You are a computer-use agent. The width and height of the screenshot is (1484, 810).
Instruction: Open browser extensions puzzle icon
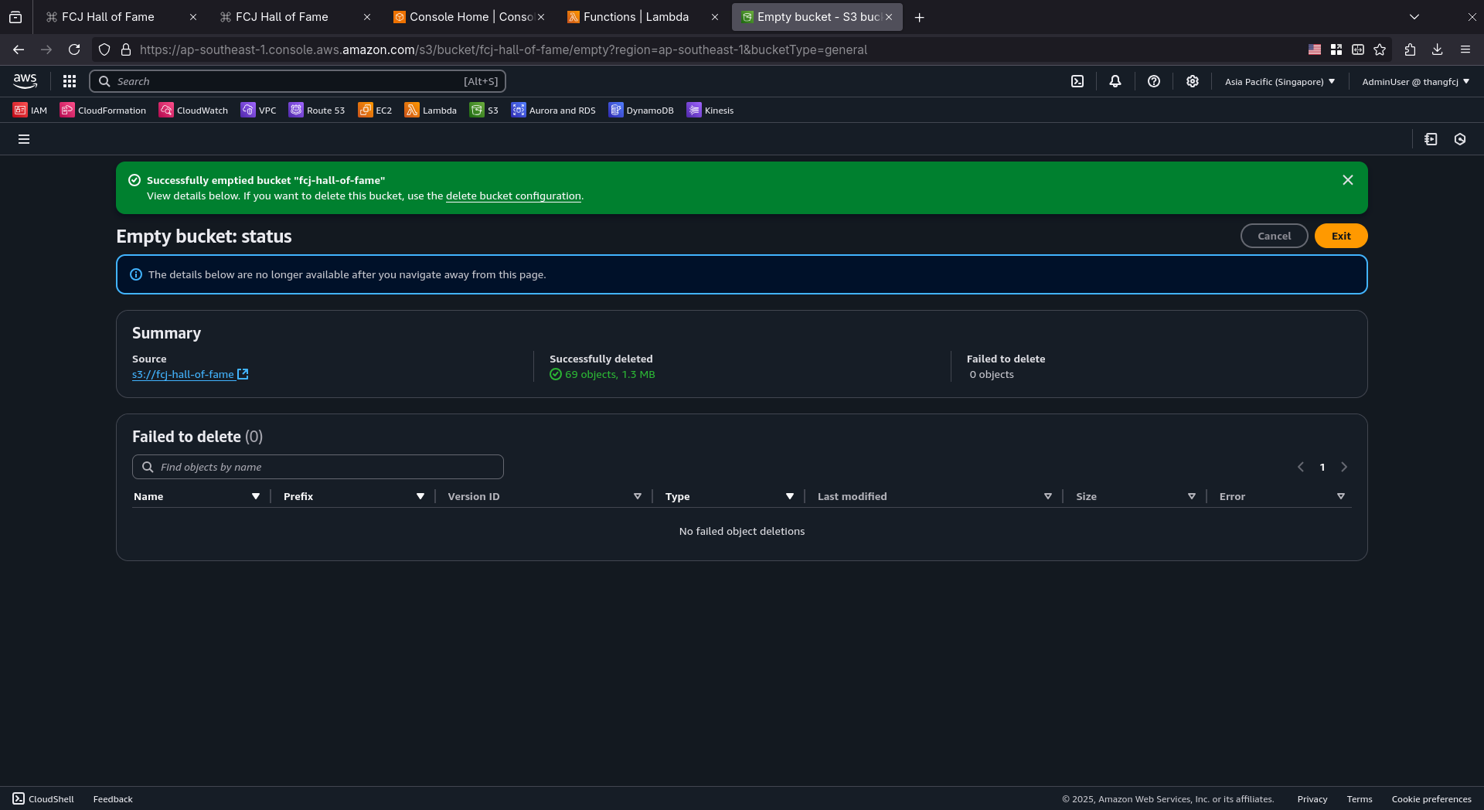click(x=1410, y=49)
